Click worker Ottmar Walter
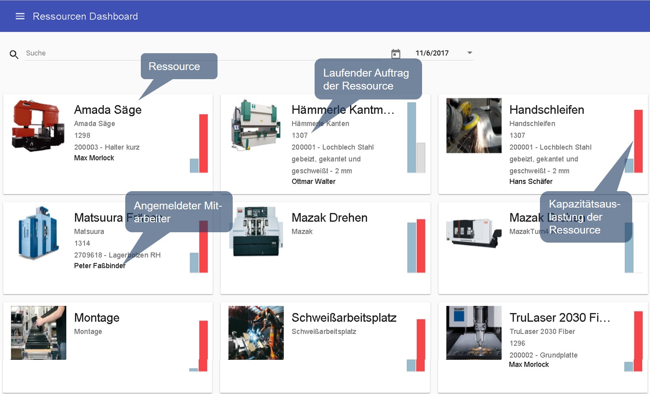The width and height of the screenshot is (650, 394). (313, 182)
